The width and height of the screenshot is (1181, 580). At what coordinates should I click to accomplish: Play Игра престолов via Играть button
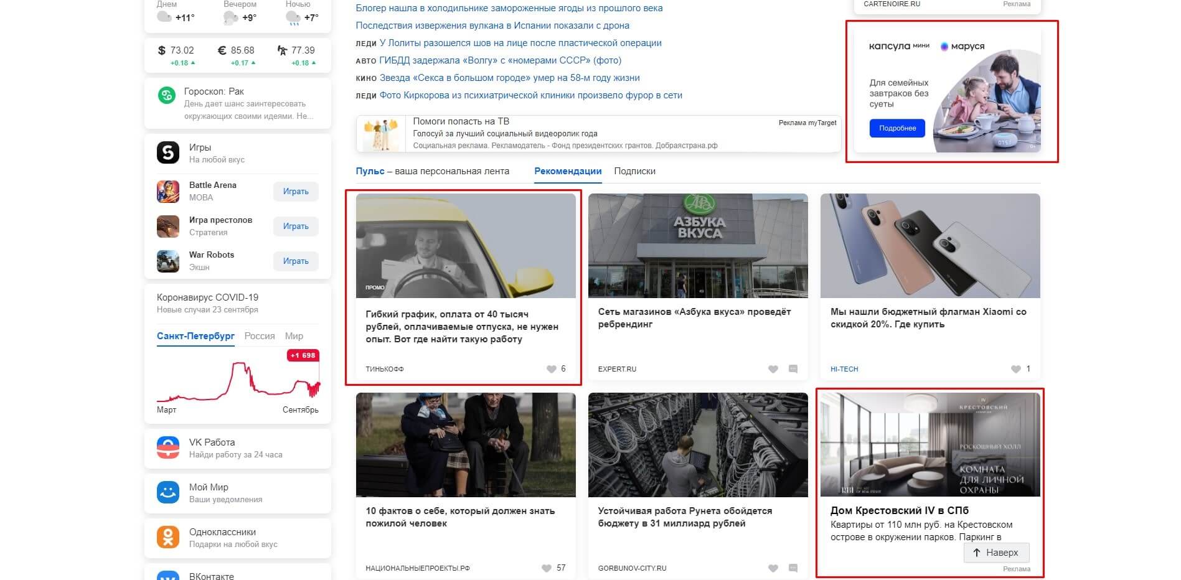point(296,227)
